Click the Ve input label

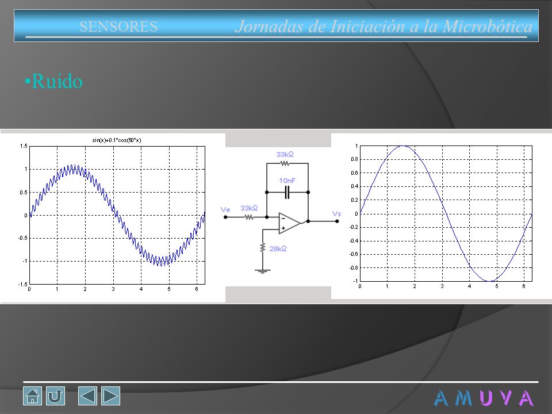point(225,209)
